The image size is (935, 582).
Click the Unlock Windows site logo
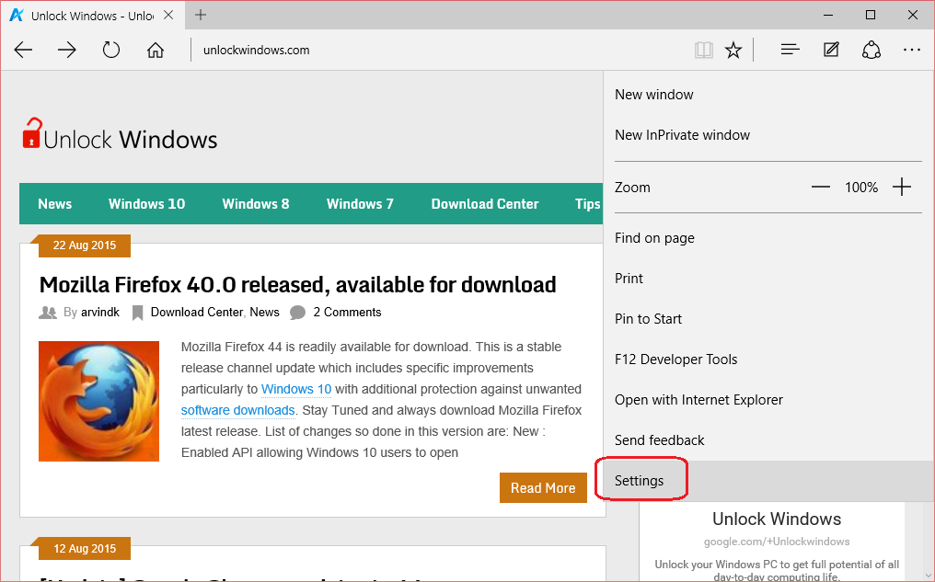coord(120,134)
